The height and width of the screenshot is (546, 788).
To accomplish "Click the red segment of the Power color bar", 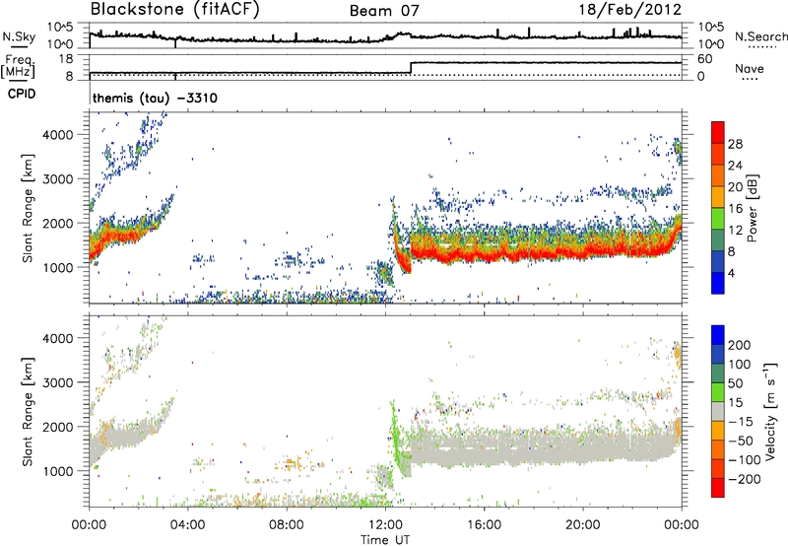I will pos(718,132).
